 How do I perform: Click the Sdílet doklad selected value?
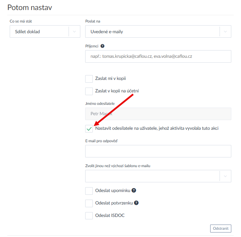pyautogui.click(x=39, y=32)
